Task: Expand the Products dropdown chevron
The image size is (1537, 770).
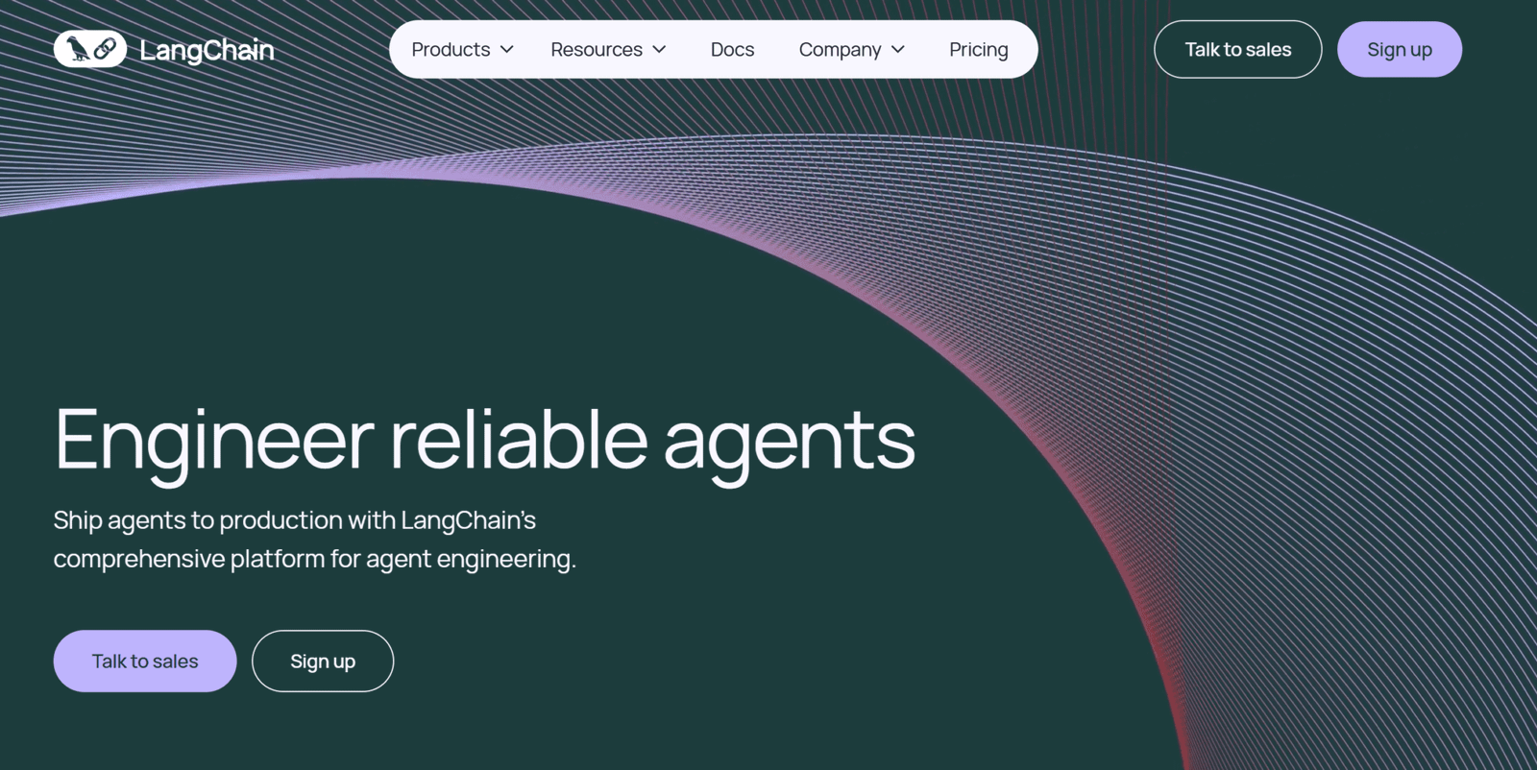Action: (x=506, y=49)
